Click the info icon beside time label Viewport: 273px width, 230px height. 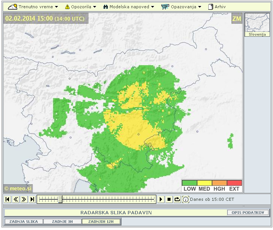185,199
